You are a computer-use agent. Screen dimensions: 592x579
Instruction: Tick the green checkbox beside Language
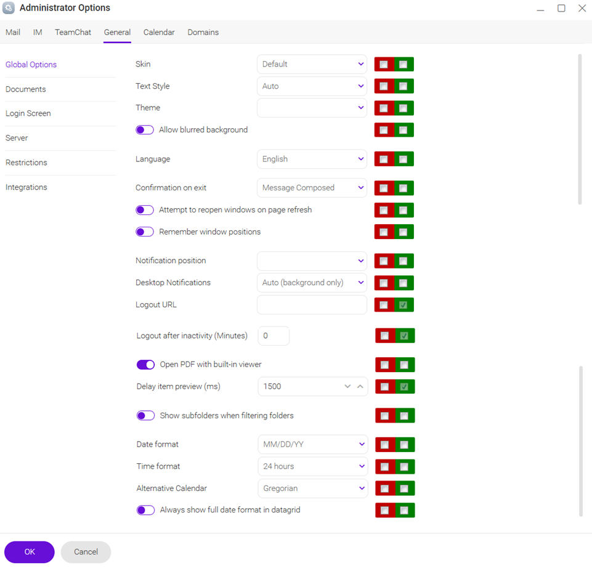point(403,160)
